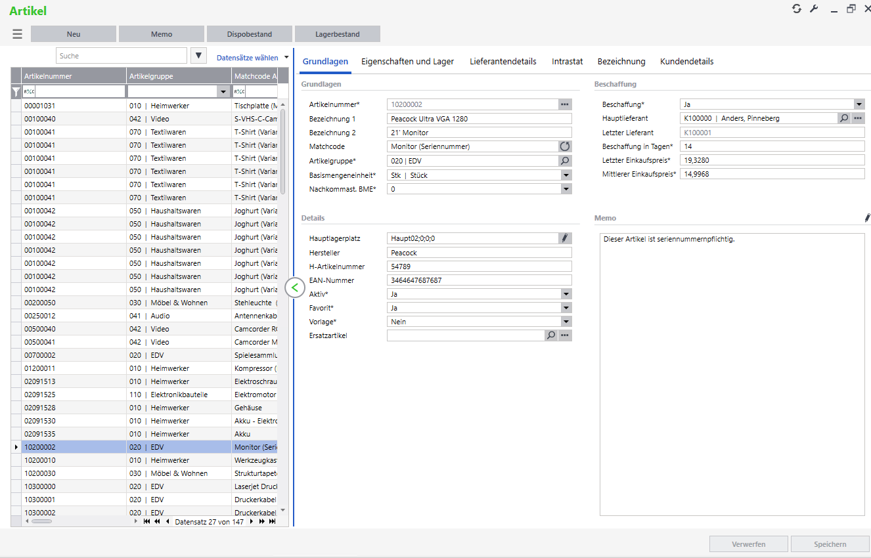Go to next page of records
Image resolution: width=871 pixels, height=558 pixels.
[x=261, y=521]
